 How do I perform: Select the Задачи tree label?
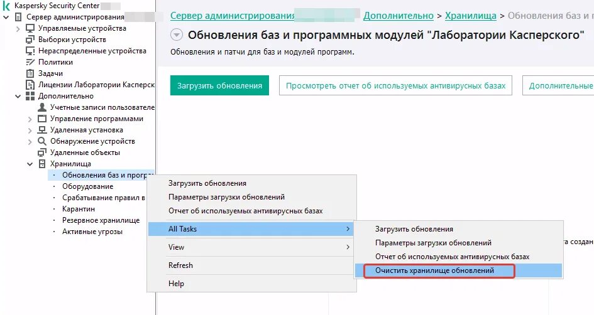[50, 73]
